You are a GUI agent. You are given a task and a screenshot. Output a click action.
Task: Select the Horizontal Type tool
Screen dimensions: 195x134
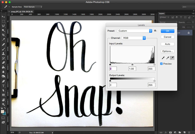point(3,86)
